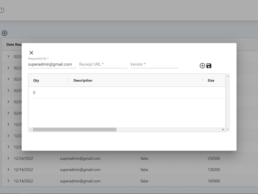Click the superadmin@gmail.com cell in the 250500 row

80,158
